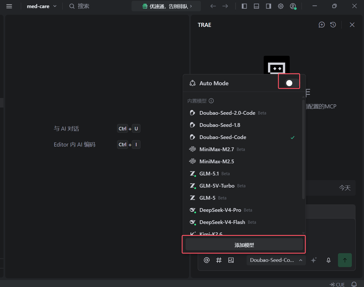Open the hamburger main menu
Screen dimensions: 364x287
coord(9,6)
